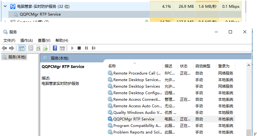Select the Remote Access Connecti... row
This screenshot has height=136, width=257.
point(171,99)
